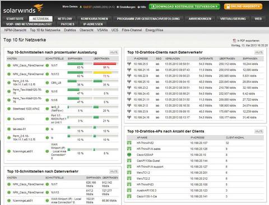The height and width of the screenshot is (205, 269).
Task: Click Download kostenlose Testversion button
Action: coord(184,7)
